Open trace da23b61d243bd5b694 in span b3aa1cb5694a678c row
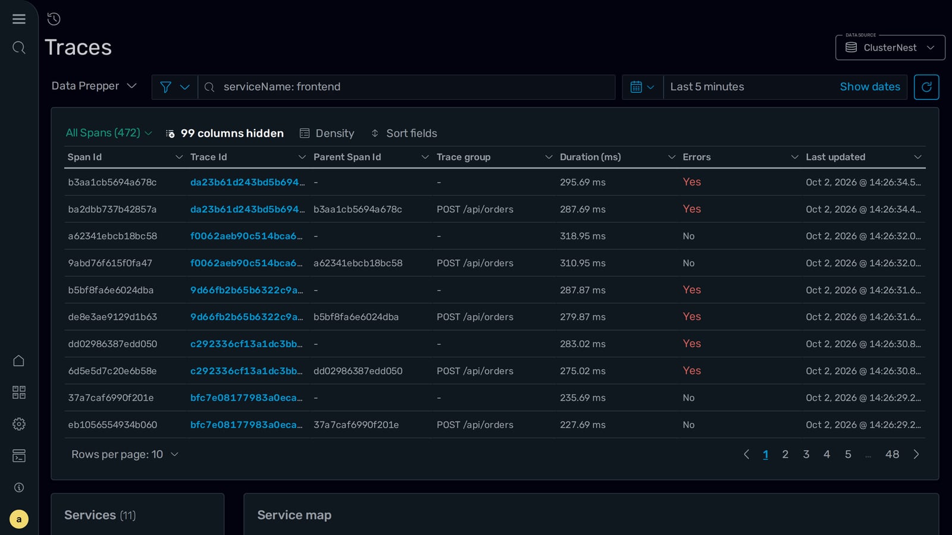Viewport: 952px width, 535px height. [248, 182]
